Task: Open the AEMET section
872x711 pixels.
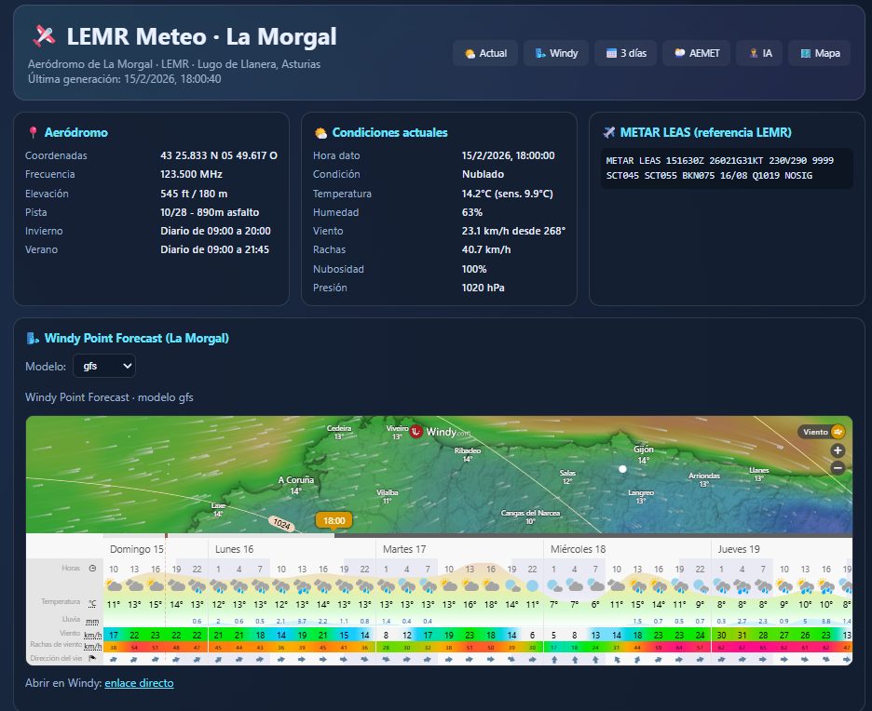Action: [696, 53]
